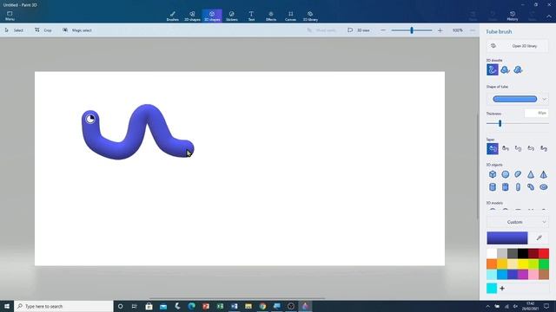Click the 500% zoom value field

point(458,30)
